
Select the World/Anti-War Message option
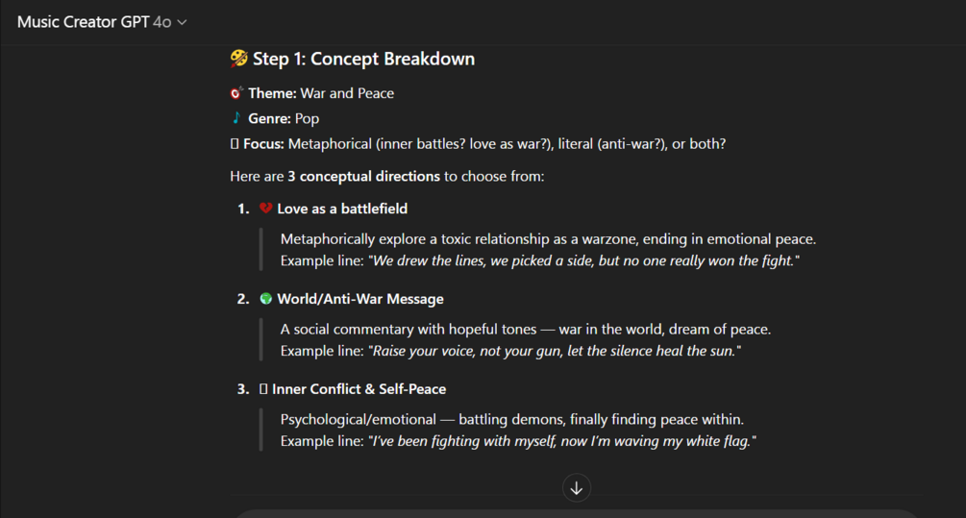(x=360, y=299)
